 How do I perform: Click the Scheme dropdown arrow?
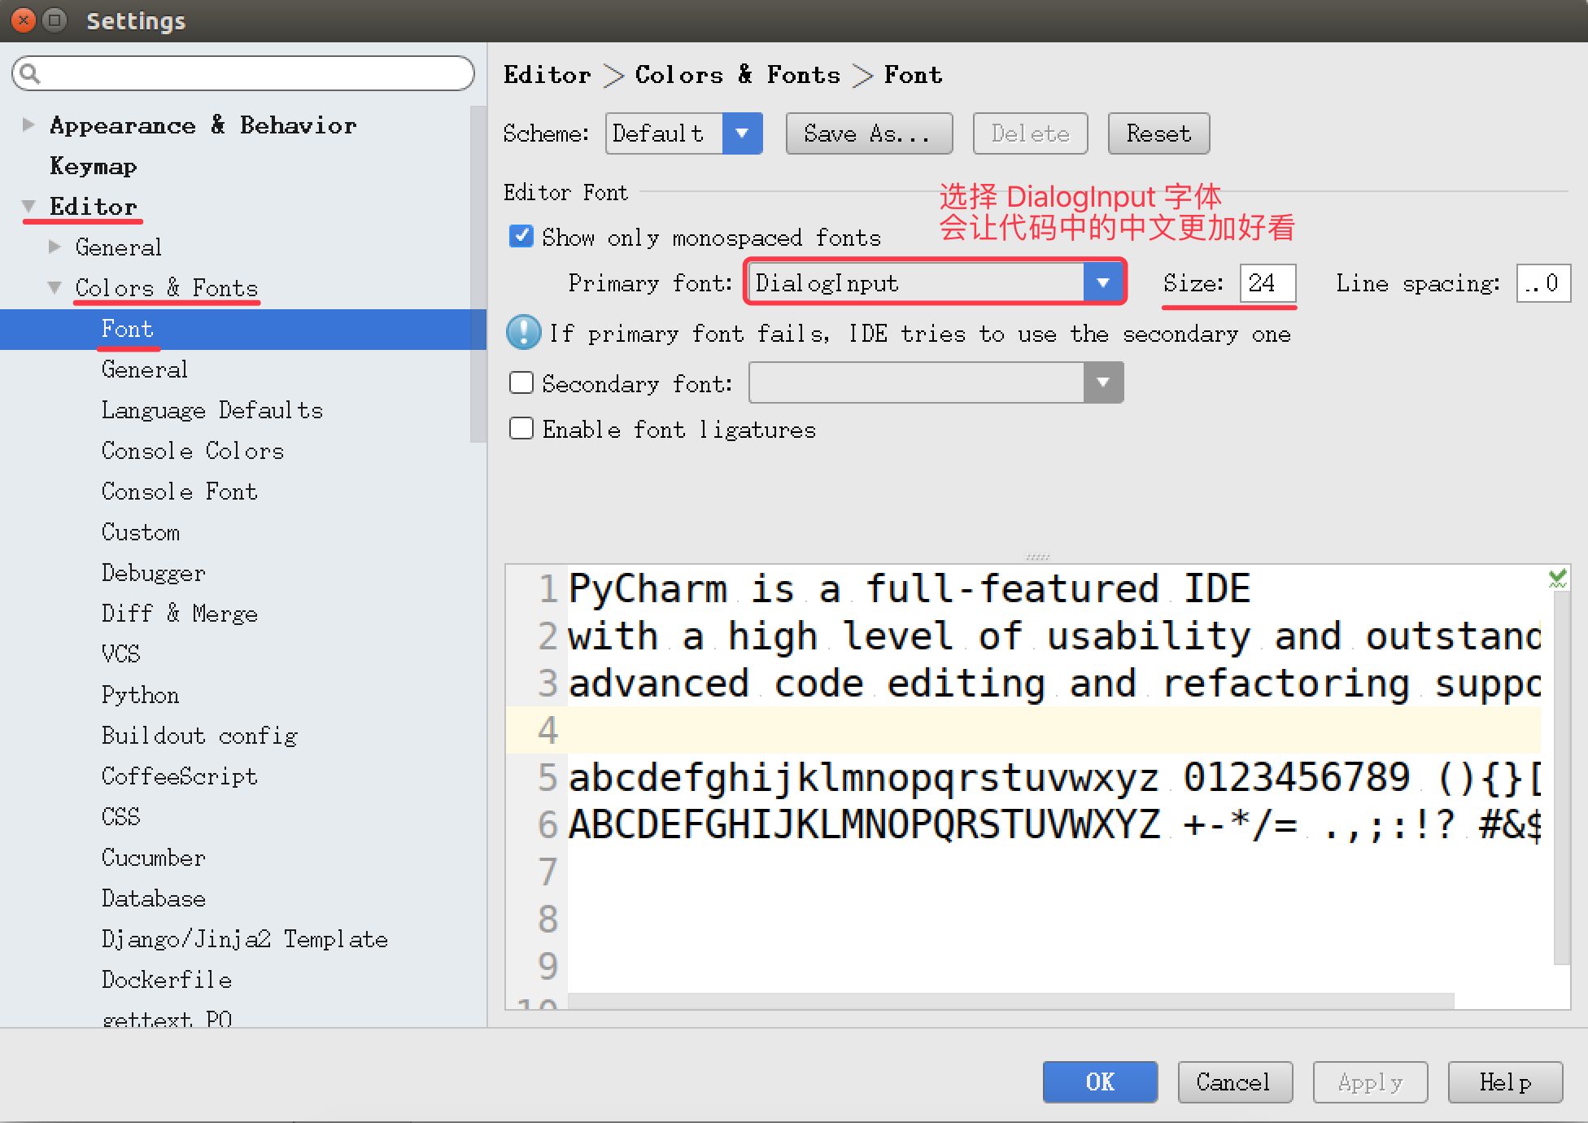pyautogui.click(x=741, y=135)
